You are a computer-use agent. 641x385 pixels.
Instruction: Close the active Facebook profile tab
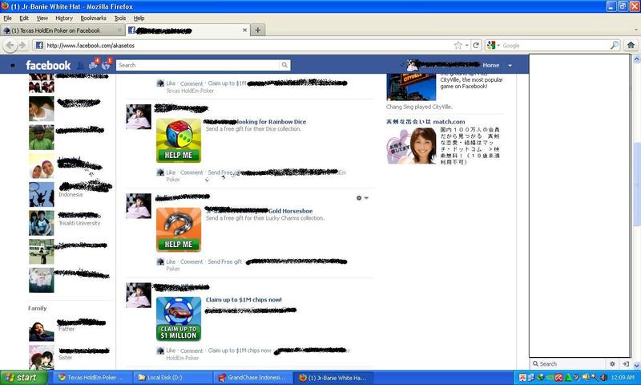pos(244,30)
